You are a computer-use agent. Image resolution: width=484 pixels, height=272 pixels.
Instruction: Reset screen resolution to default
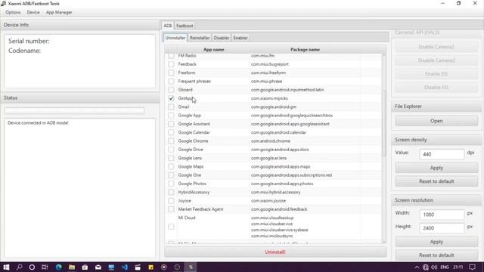point(436,255)
